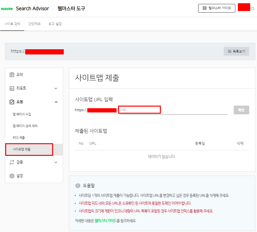This screenshot has width=257, height=232.
Task: Click the 사이트맵 URL 입력 heading
Action: [x=94, y=99]
